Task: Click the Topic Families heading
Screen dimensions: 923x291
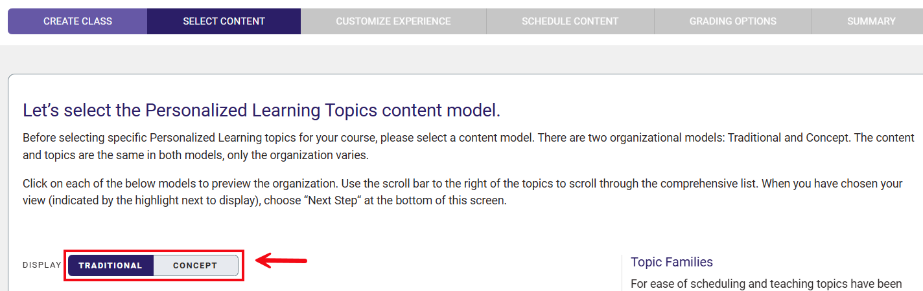Action: (672, 262)
